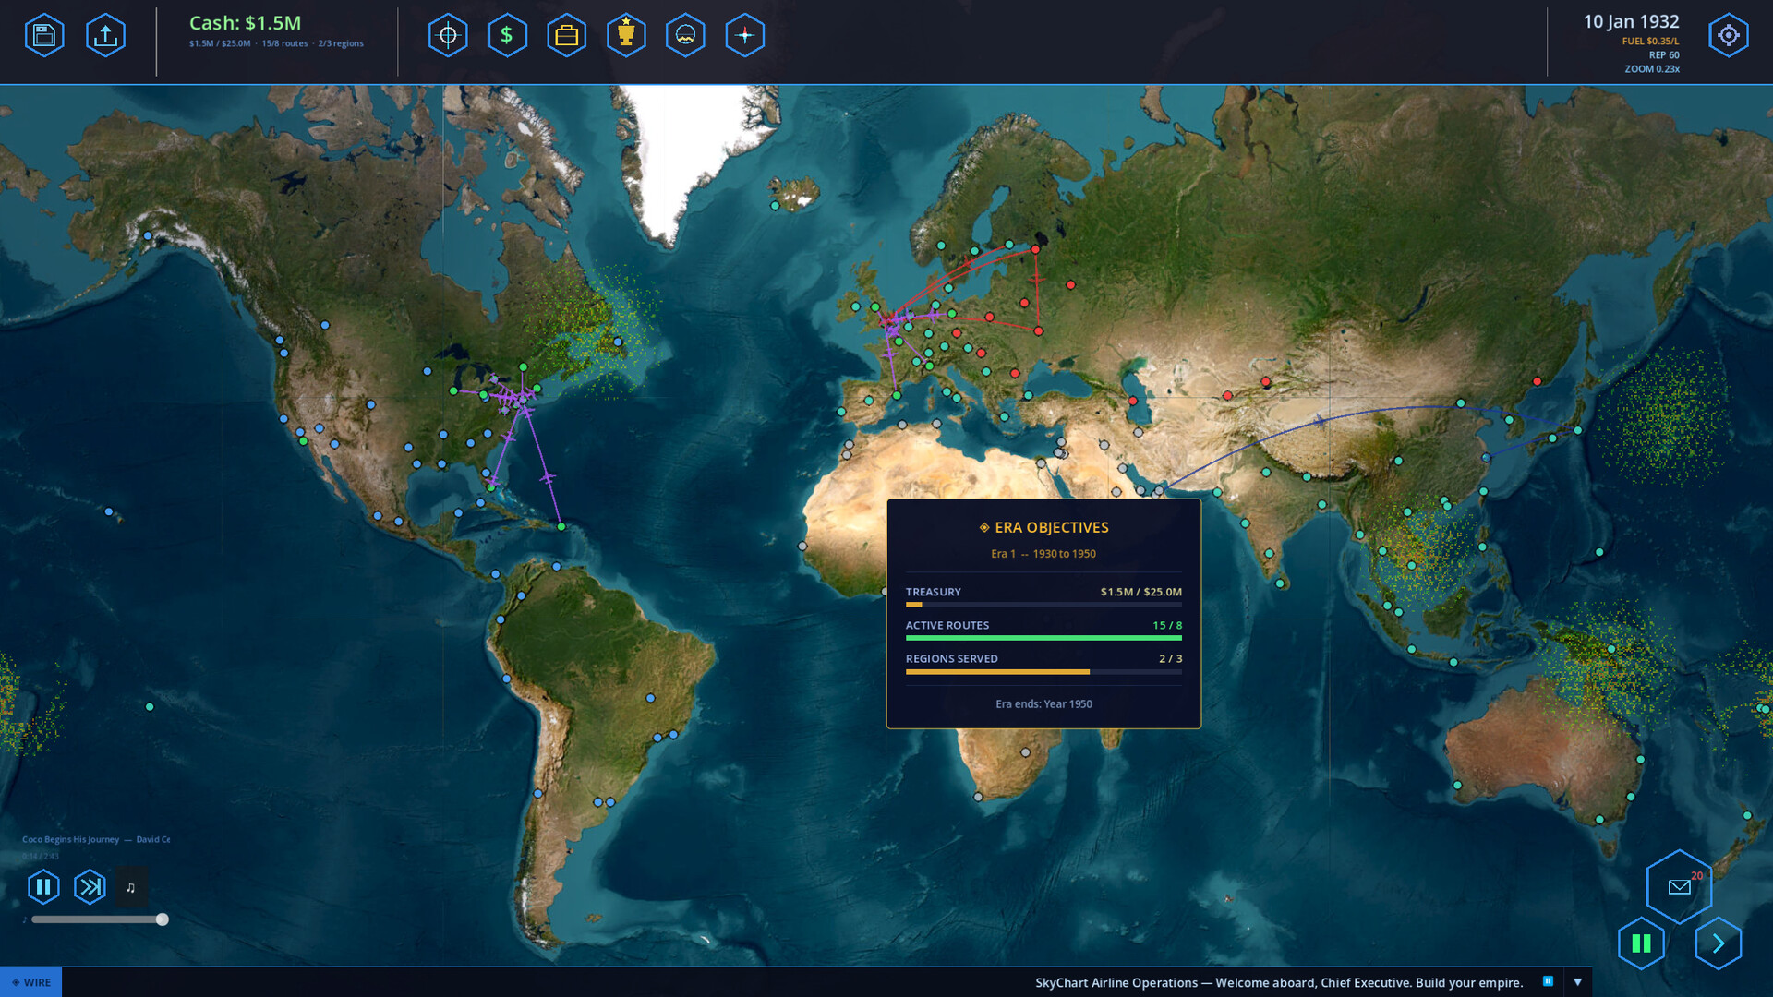1773x997 pixels.
Task: Open the globe map overlay icon
Action: [x=685, y=36]
